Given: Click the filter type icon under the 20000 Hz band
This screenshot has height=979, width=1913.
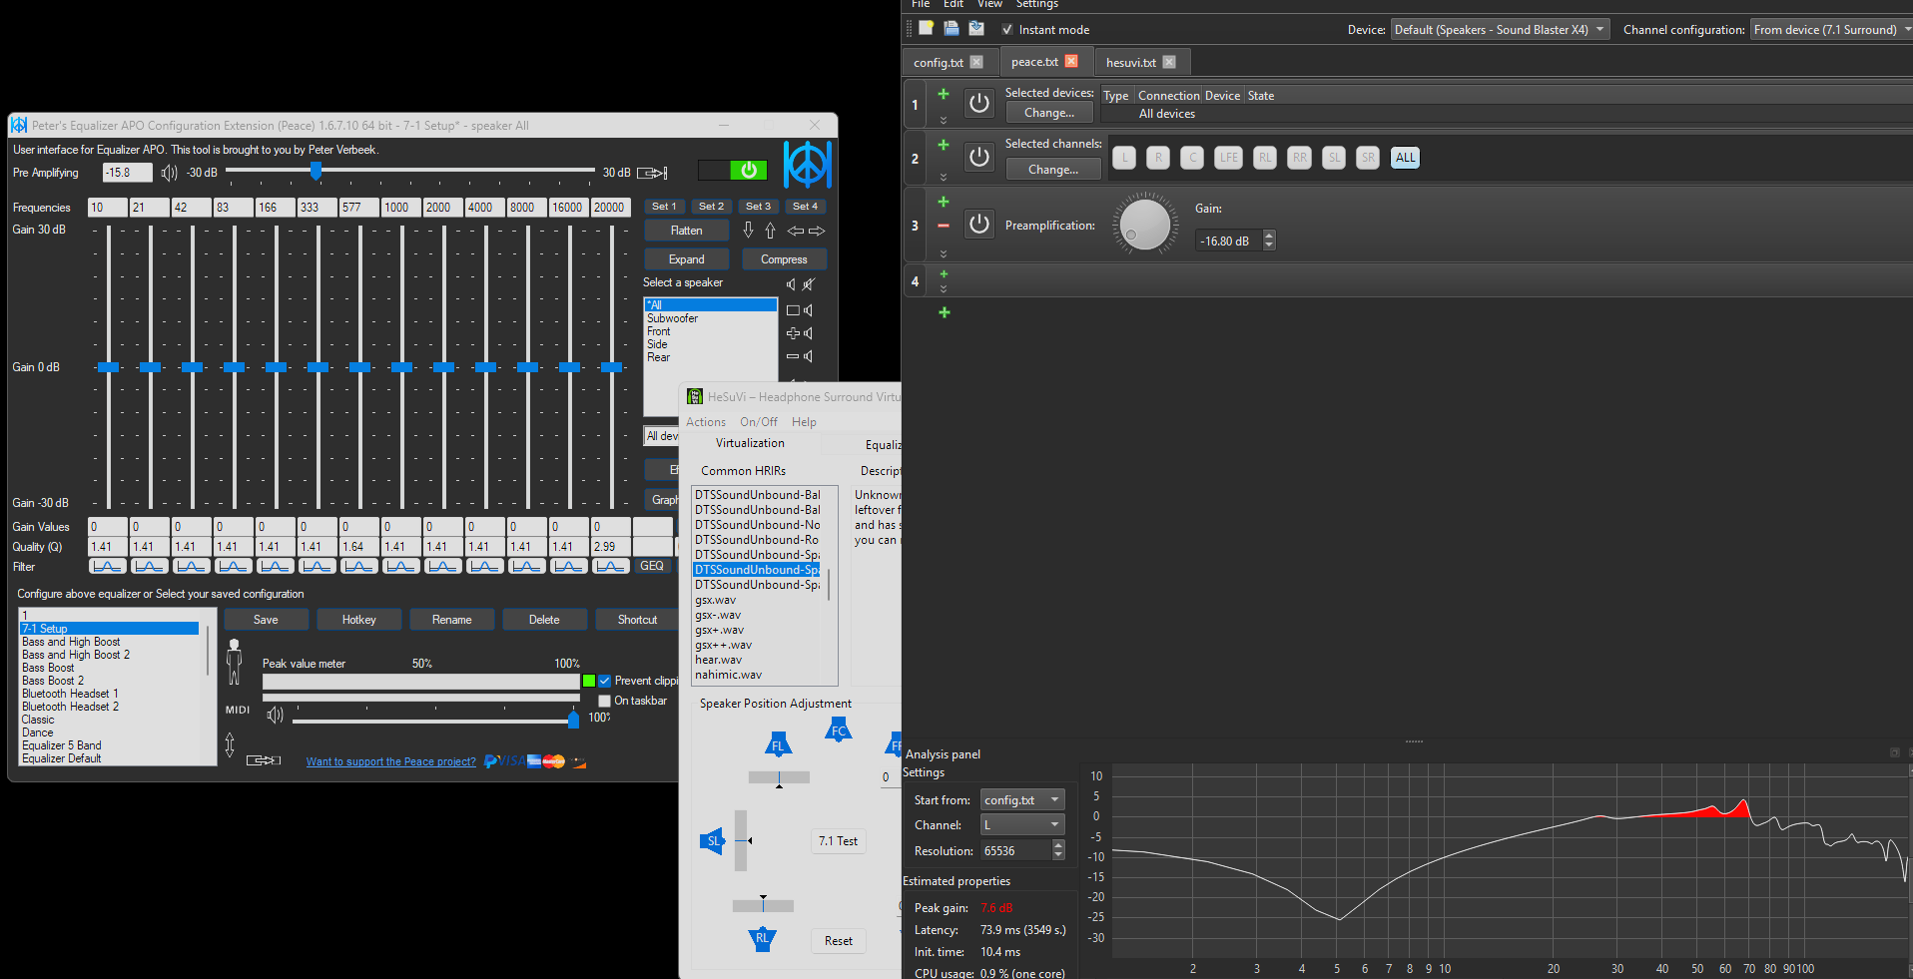Looking at the screenshot, I should coord(610,566).
